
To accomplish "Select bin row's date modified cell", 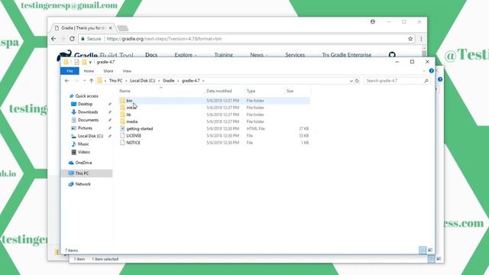I will tap(222, 100).
